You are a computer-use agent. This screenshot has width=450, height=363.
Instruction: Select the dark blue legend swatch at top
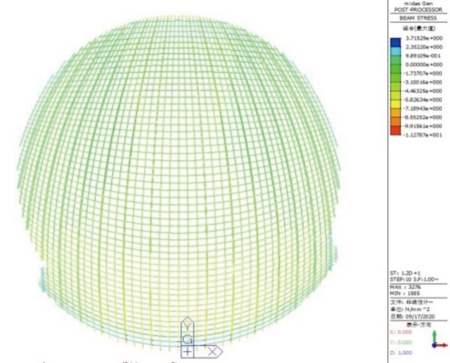395,43
